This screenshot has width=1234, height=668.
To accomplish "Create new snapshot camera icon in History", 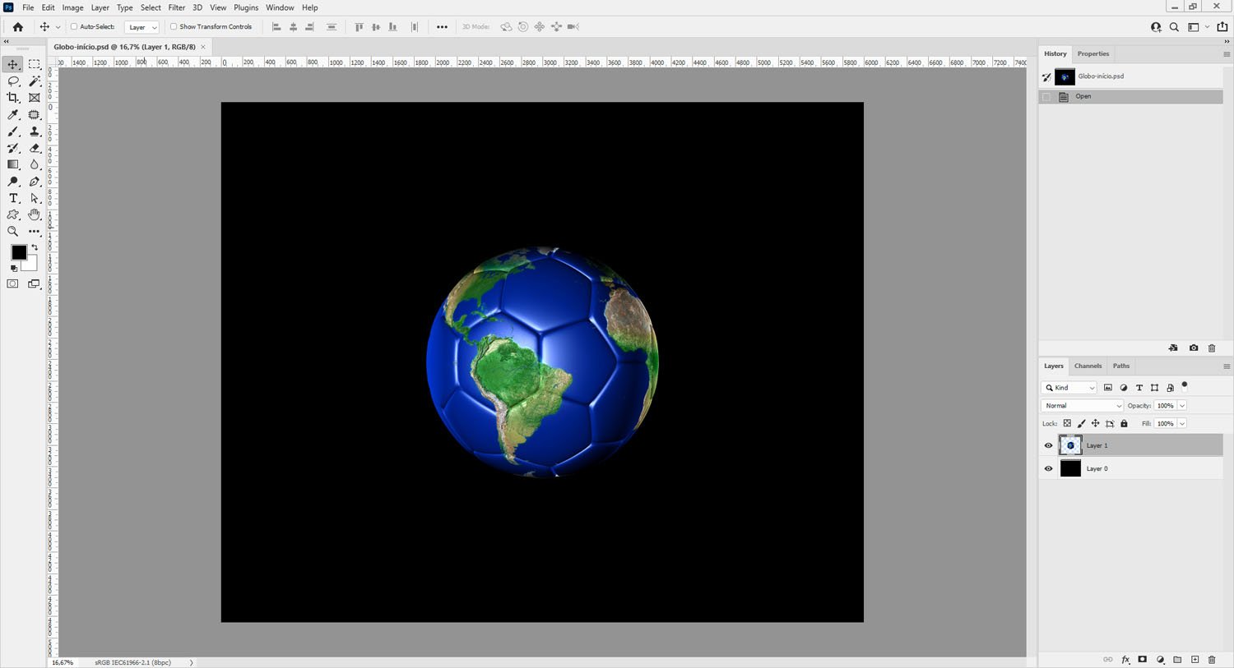I will coord(1194,348).
